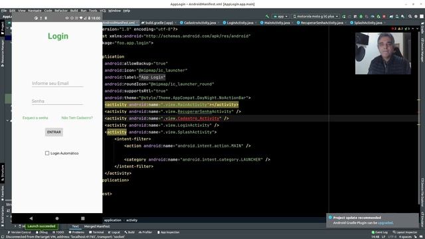
Task: Click the Não Tem Cadastro? link
Action: click(77, 118)
